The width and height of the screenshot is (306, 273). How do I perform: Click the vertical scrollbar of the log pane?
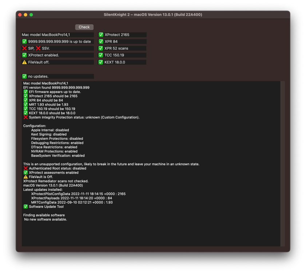click(283, 164)
